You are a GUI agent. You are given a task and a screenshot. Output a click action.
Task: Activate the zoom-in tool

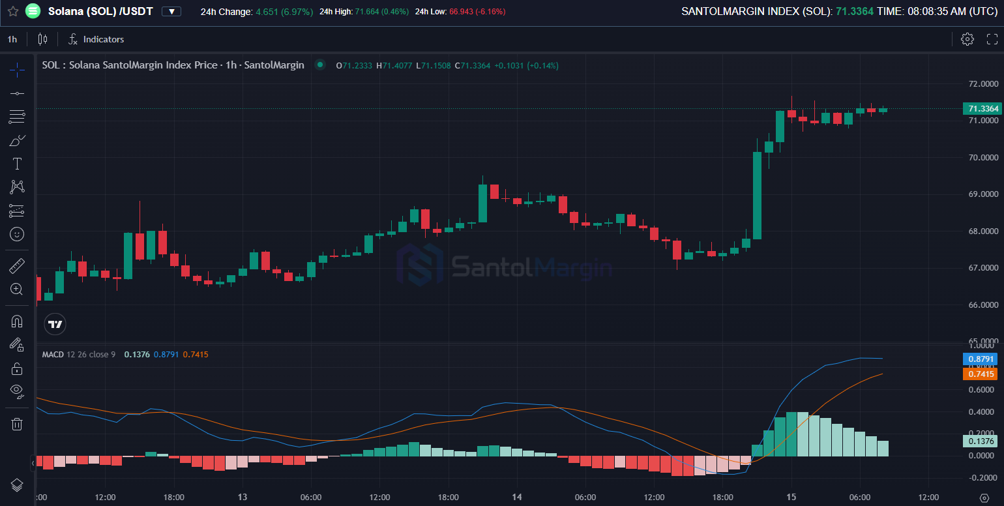(17, 289)
